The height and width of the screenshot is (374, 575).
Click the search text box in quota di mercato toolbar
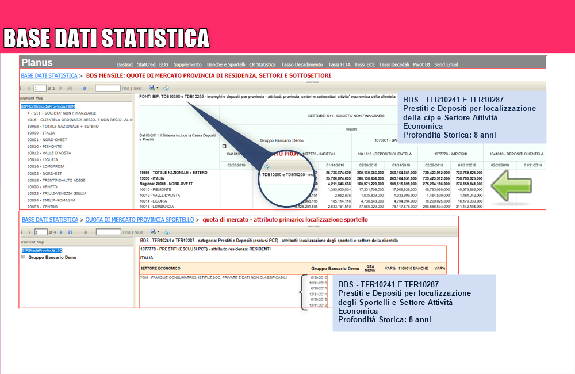click(109, 232)
